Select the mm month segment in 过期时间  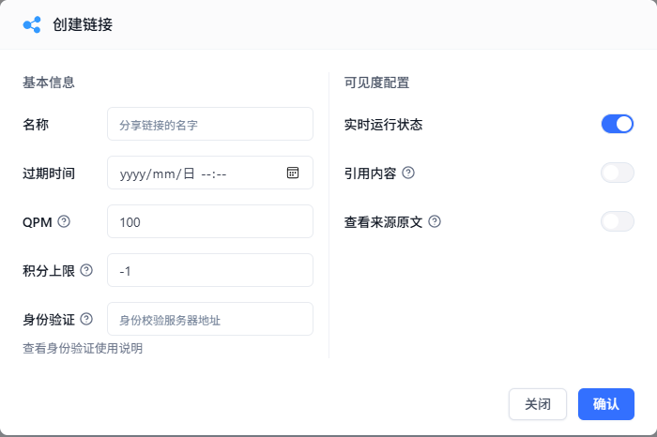tap(163, 173)
